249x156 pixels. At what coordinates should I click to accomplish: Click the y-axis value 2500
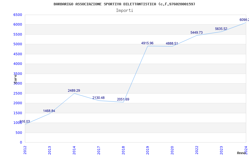click(18, 93)
